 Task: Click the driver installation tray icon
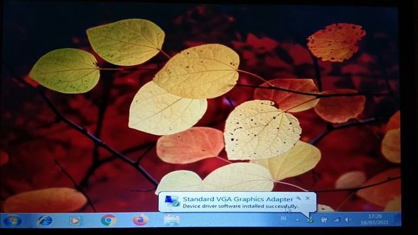(310, 221)
